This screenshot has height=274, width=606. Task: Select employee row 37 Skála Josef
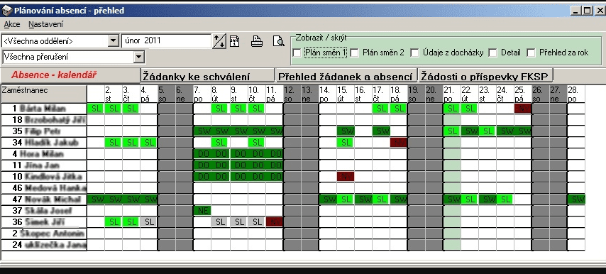(44, 211)
